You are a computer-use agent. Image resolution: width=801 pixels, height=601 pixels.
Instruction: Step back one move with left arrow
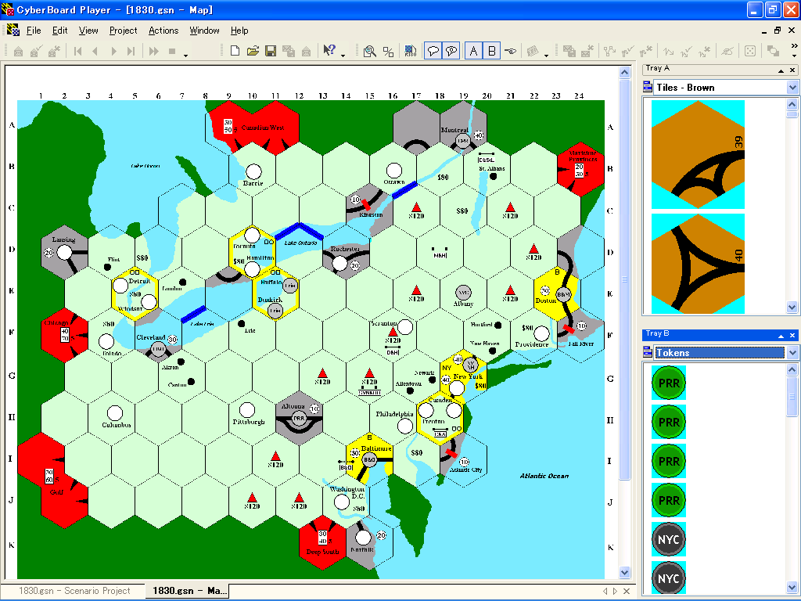coord(95,51)
